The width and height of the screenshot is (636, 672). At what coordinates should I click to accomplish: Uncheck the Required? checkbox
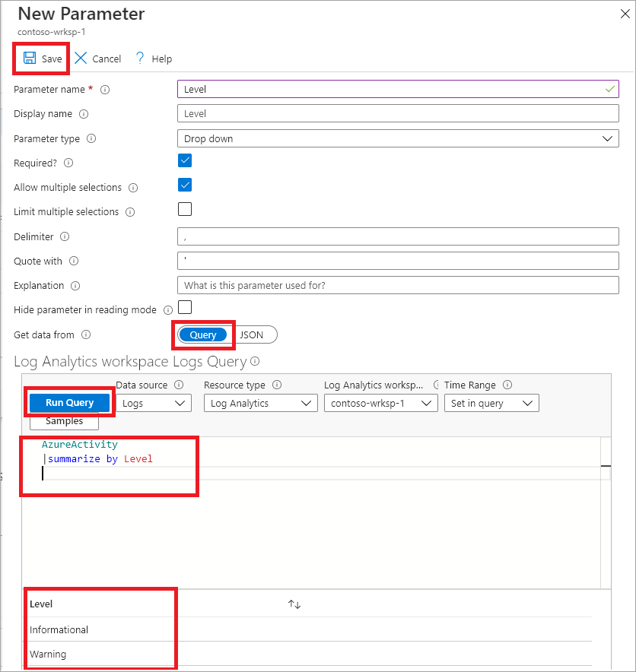click(x=184, y=160)
